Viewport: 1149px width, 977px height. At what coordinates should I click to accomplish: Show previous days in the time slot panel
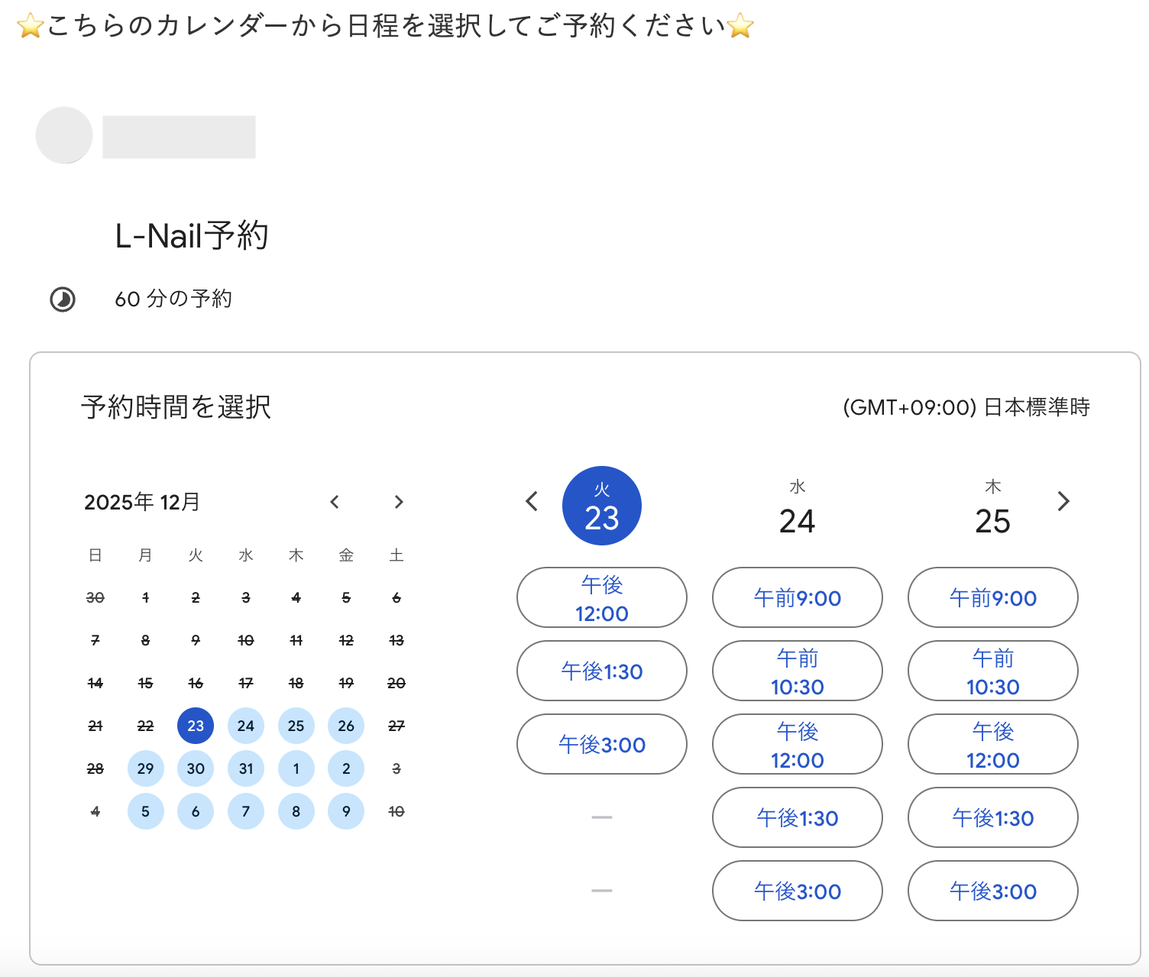tap(532, 502)
